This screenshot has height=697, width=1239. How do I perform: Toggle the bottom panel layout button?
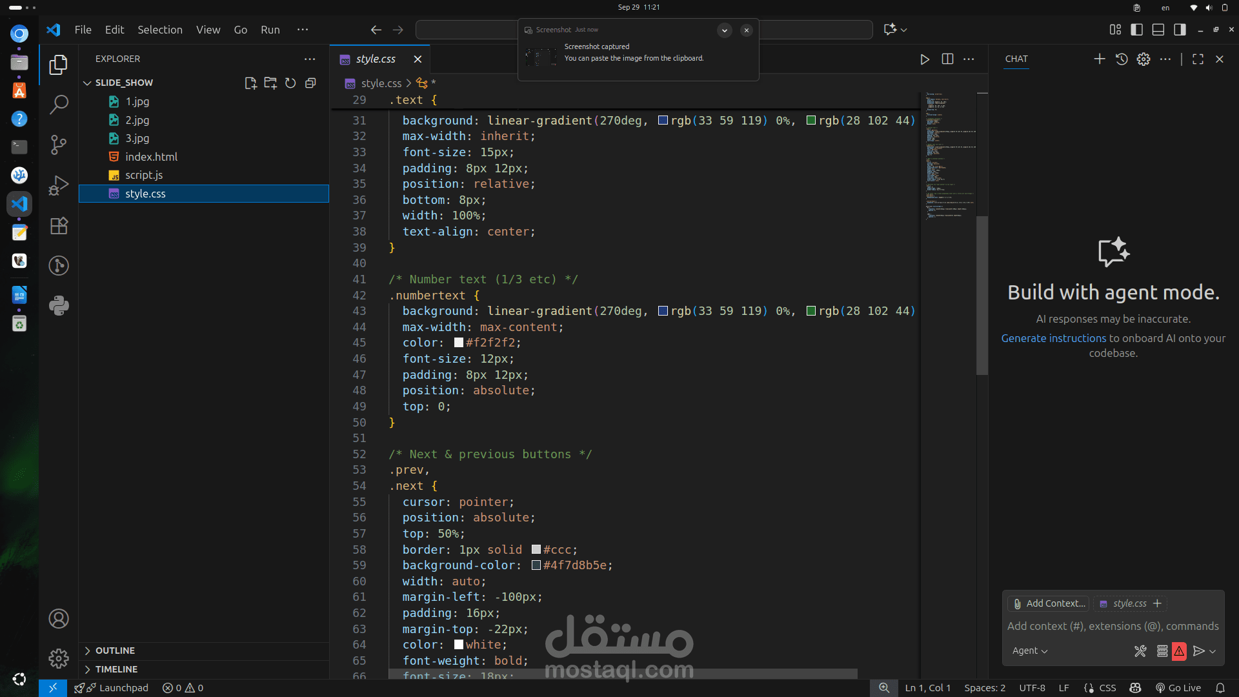click(1158, 30)
